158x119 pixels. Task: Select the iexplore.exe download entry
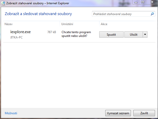pos(20,32)
